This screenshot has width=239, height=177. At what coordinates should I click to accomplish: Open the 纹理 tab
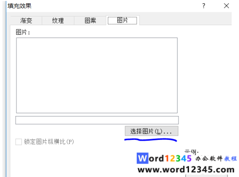click(x=58, y=21)
